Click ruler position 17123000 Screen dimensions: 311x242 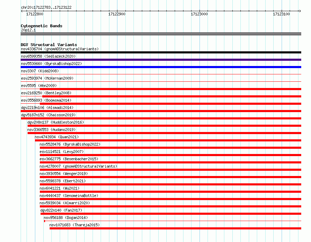tap(199, 14)
